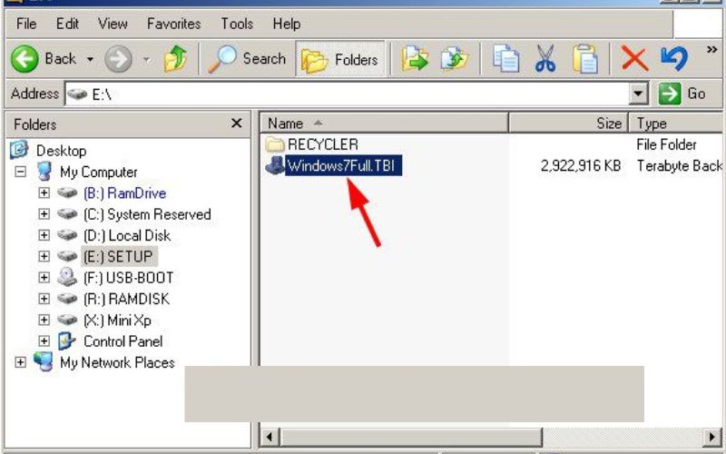Open the View menu
Image resolution: width=726 pixels, height=454 pixels.
click(113, 24)
